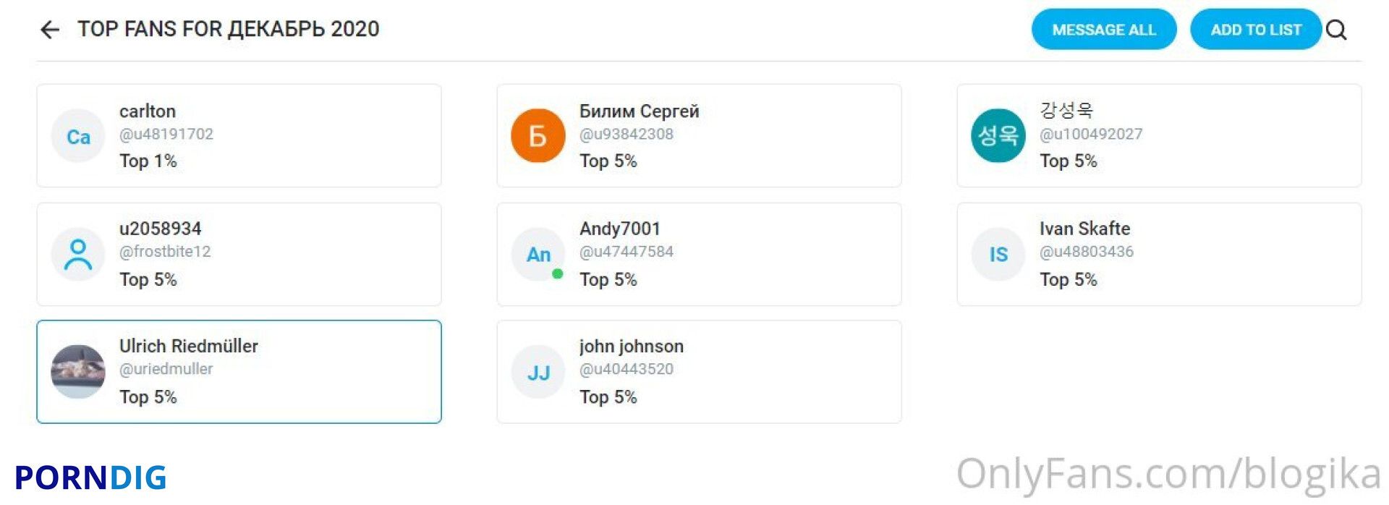Select the john johnson name
The height and width of the screenshot is (505, 1389).
click(x=632, y=347)
